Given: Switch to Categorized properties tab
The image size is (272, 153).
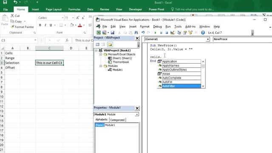Looking at the screenshot, I should pos(117,120).
